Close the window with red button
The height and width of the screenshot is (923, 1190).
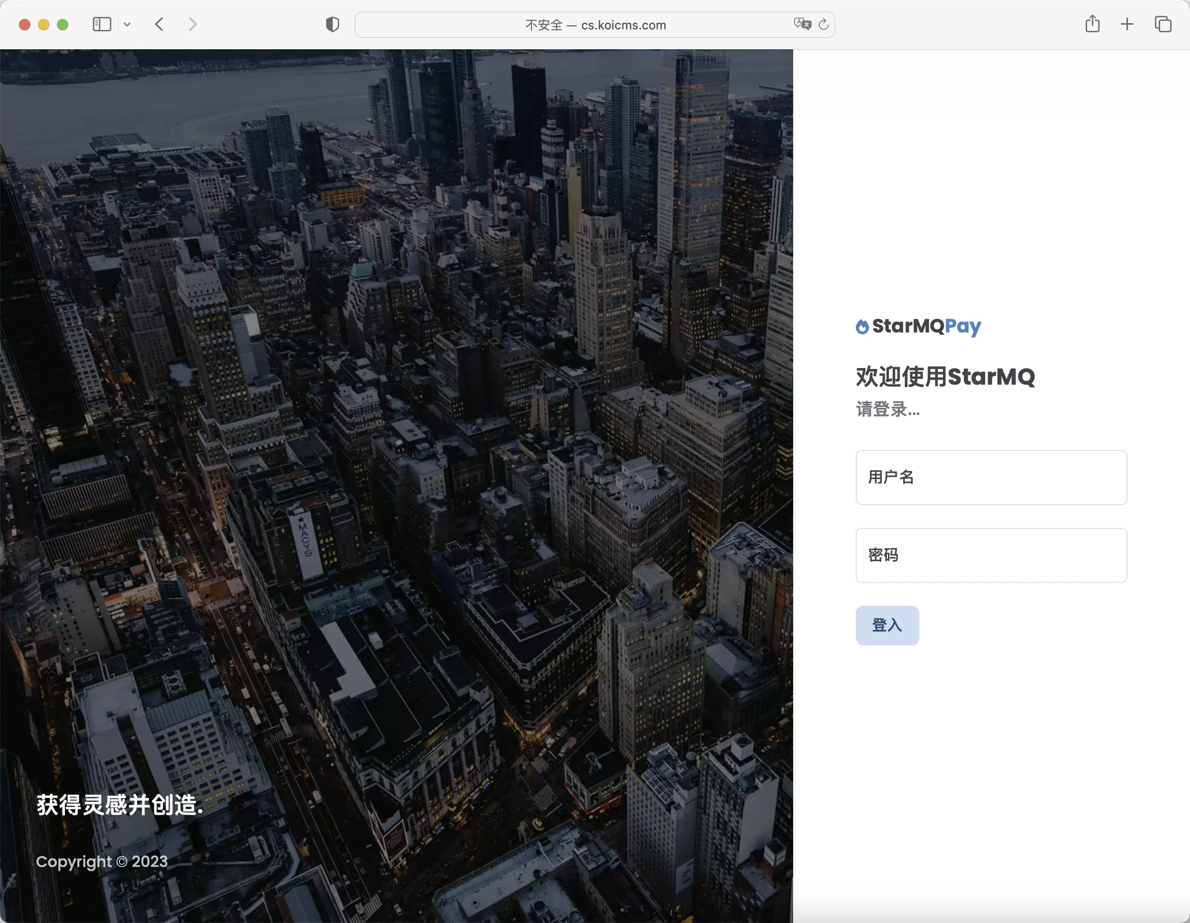click(25, 25)
